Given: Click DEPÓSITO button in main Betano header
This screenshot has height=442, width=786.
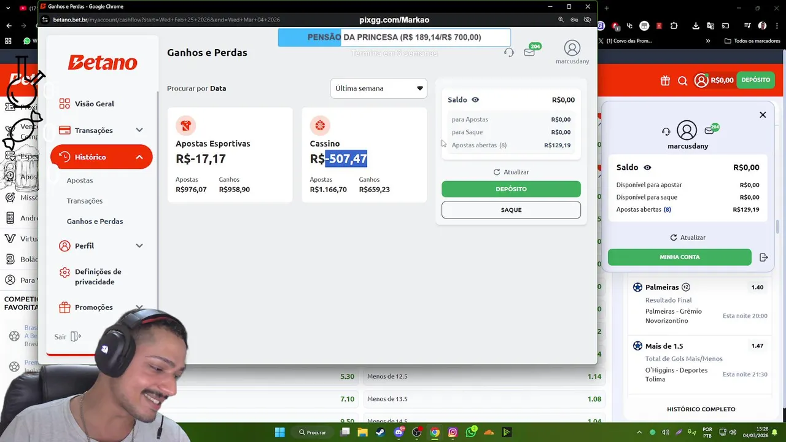Looking at the screenshot, I should (x=755, y=80).
